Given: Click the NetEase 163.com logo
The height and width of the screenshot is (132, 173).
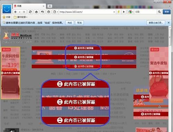Looking at the screenshot, I should tap(17, 36).
